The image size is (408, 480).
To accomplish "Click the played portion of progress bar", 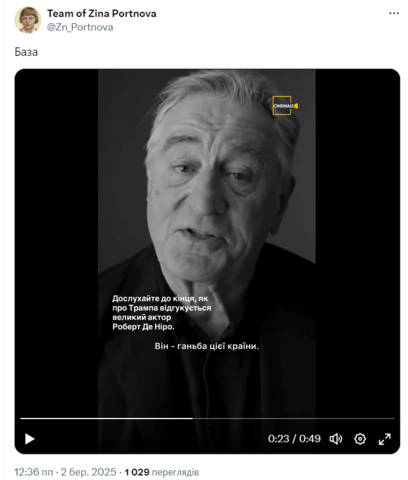I will click(x=106, y=418).
